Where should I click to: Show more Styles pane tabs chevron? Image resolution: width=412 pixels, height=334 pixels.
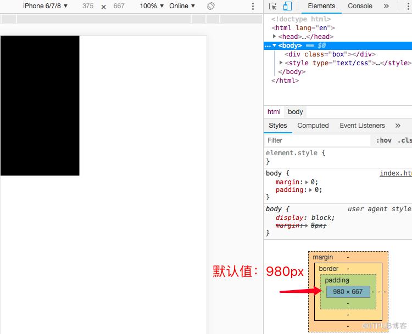pos(398,126)
